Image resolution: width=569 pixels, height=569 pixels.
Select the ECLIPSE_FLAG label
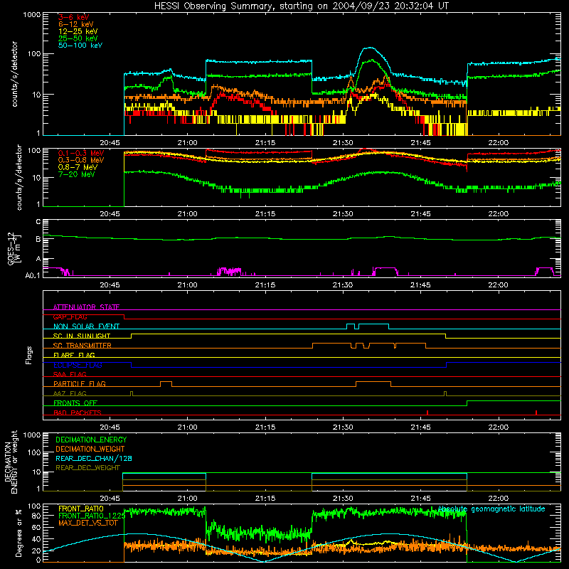(x=78, y=365)
